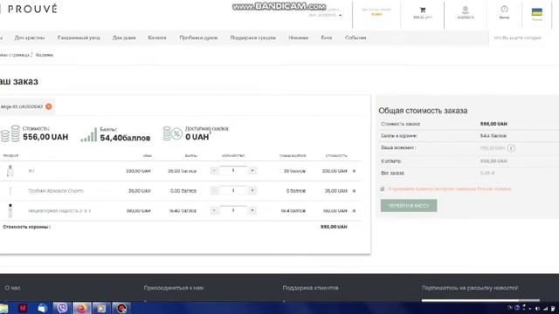Open the Пробники духов menu
This screenshot has height=314, width=559.
(x=198, y=38)
